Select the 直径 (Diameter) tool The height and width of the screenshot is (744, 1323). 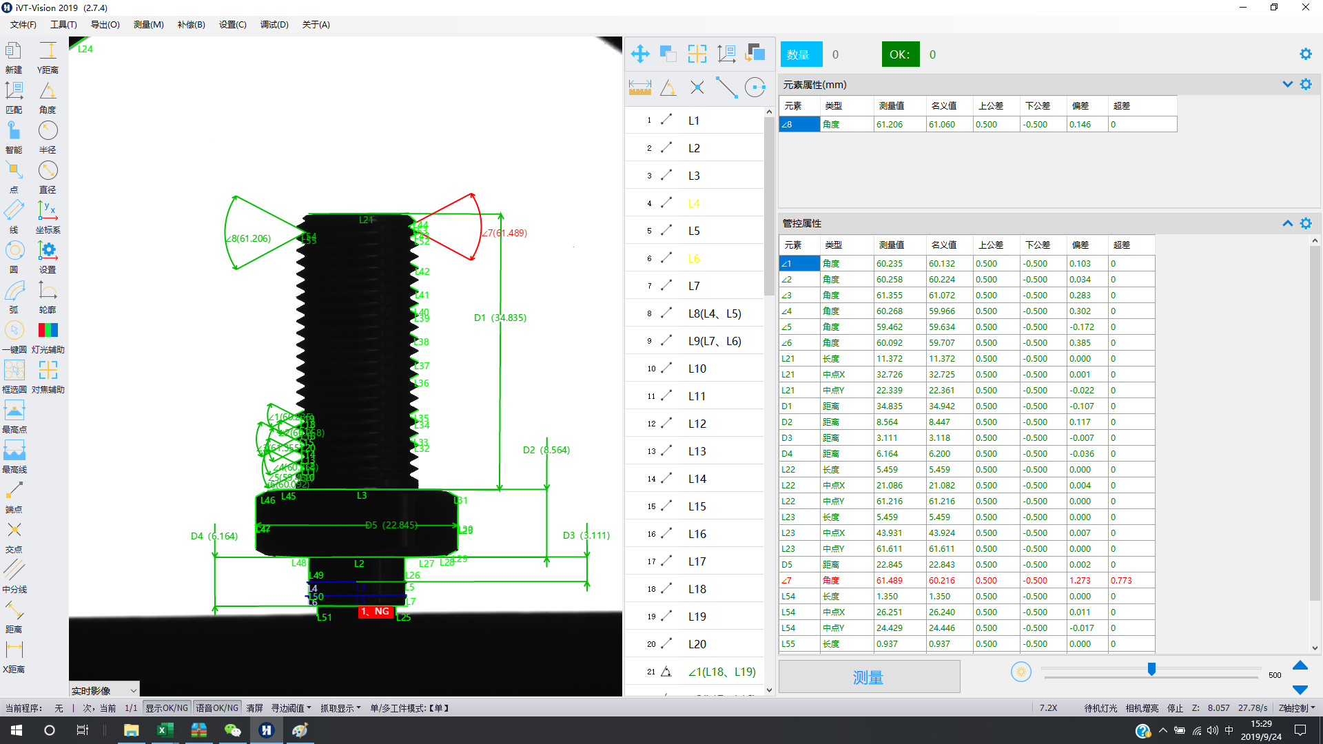48,171
